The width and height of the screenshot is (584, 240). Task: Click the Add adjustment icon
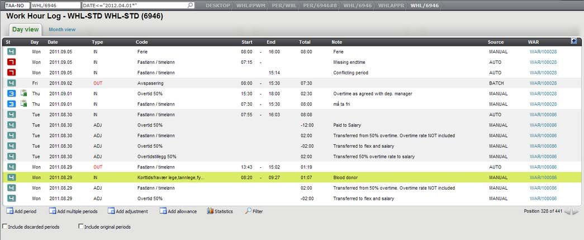click(x=112, y=211)
